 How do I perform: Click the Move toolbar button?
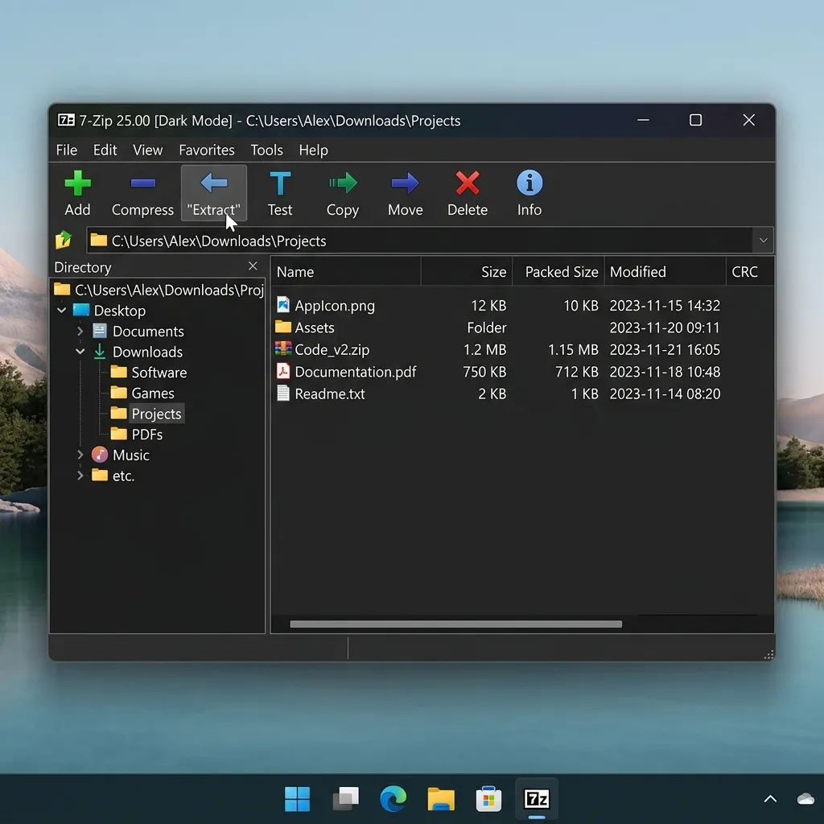(405, 193)
